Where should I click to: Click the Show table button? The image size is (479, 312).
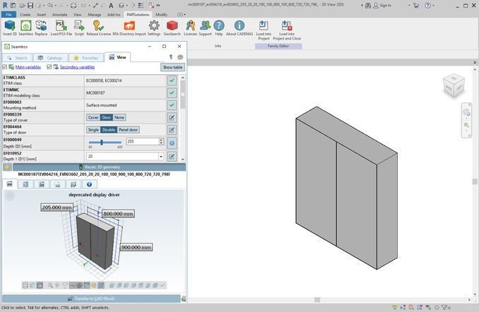tap(173, 67)
